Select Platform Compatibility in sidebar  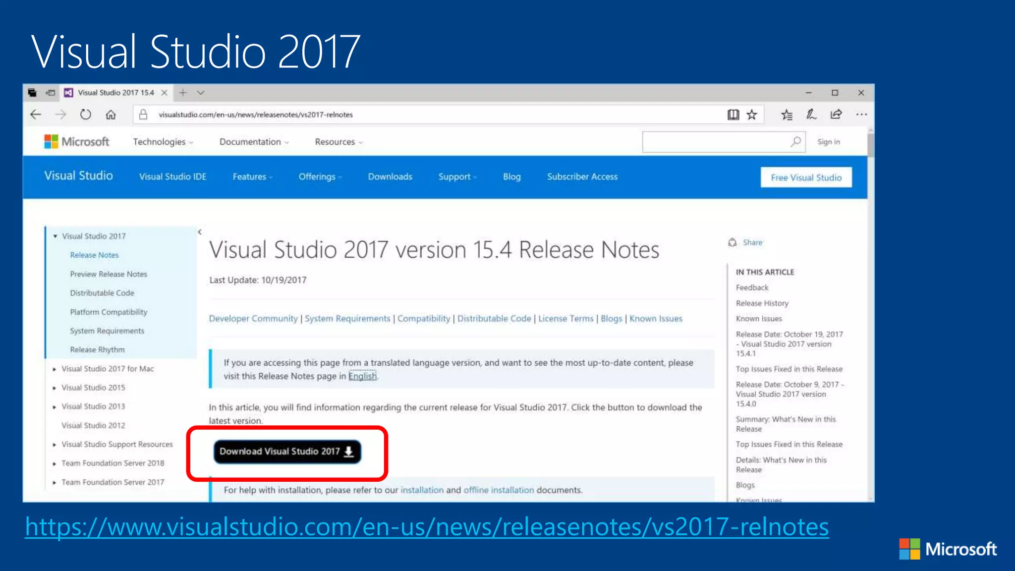pyautogui.click(x=109, y=312)
